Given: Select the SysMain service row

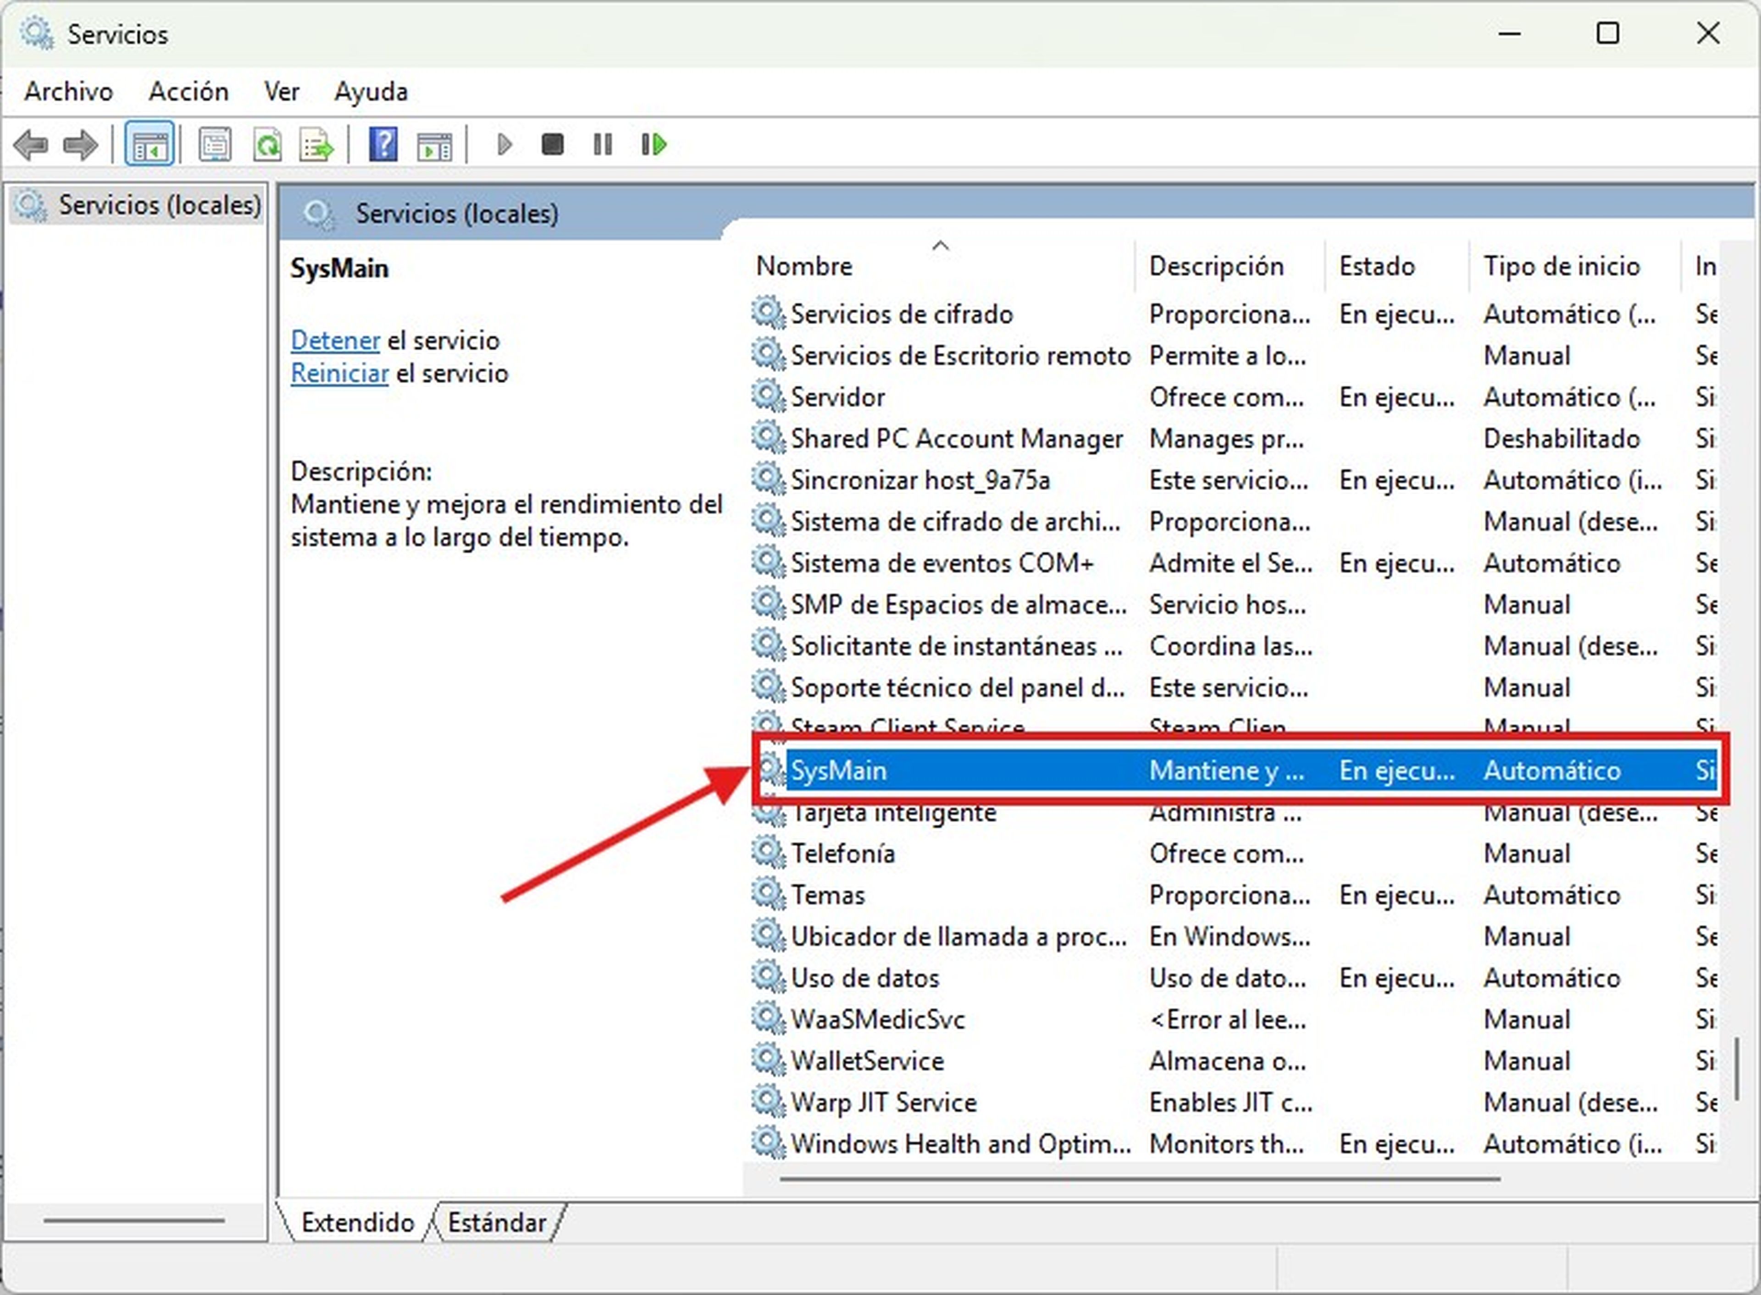Looking at the screenshot, I should [x=1235, y=770].
